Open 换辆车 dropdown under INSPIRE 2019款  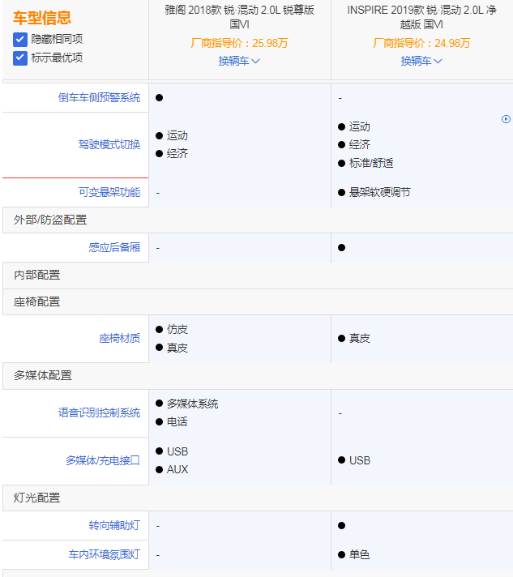click(421, 61)
